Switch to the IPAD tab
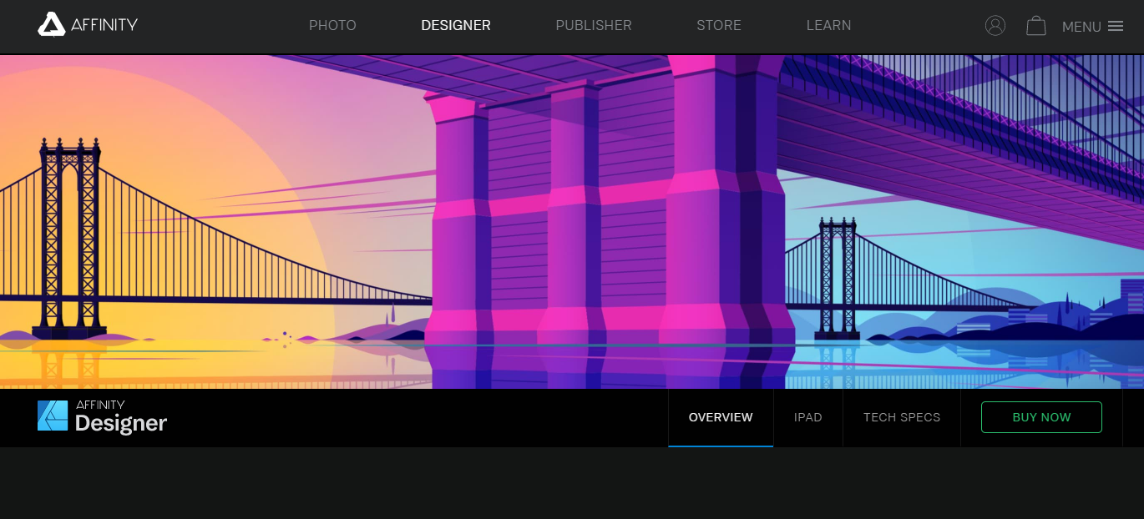The height and width of the screenshot is (519, 1144). [808, 417]
